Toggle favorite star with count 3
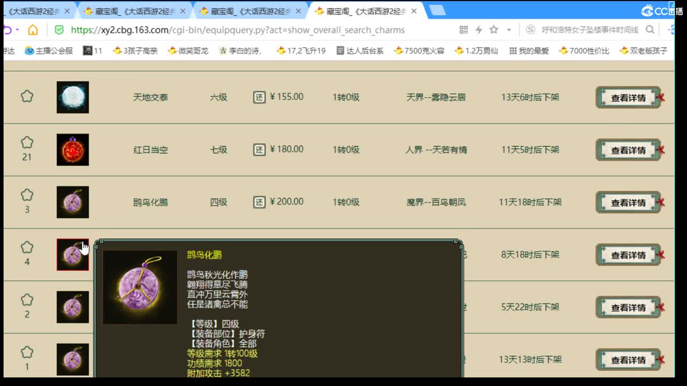The height and width of the screenshot is (386, 687). pyautogui.click(x=27, y=195)
